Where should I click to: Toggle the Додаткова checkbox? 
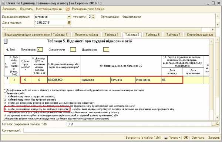pos(106,49)
